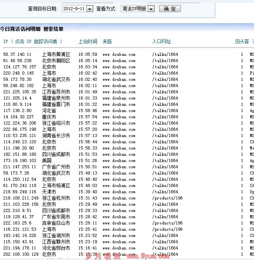The width and height of the screenshot is (254, 260).
Task: Select the 15:39:40 visit from 天津市
Action: [x=88, y=192]
